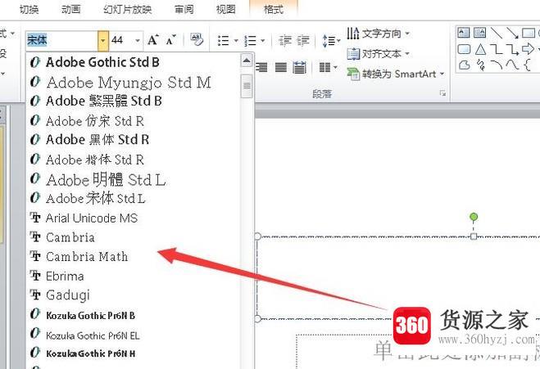The height and width of the screenshot is (369, 540).
Task: Choose Adobe 繁黑體 Std B font
Action: tap(133, 101)
